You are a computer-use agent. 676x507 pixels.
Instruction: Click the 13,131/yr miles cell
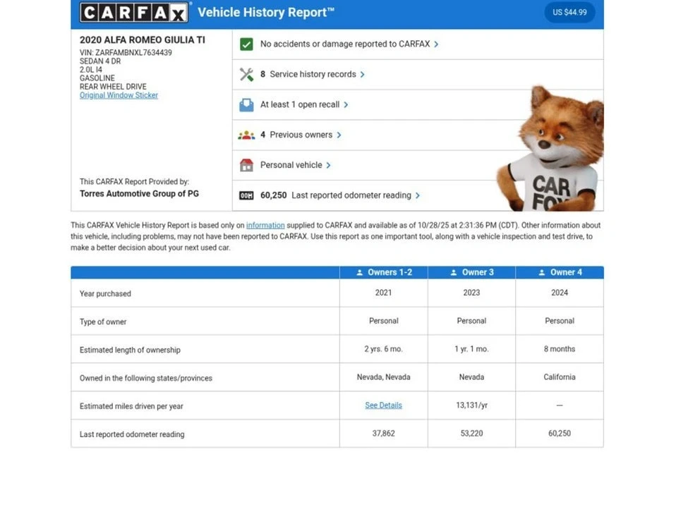click(471, 405)
